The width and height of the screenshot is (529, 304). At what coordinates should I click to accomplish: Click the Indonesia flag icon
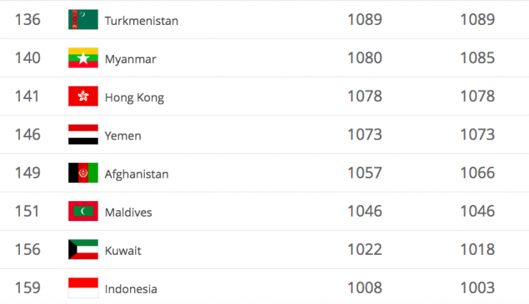click(83, 288)
